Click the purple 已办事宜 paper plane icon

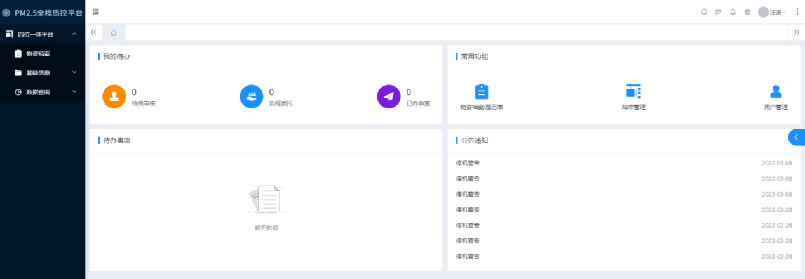[389, 96]
